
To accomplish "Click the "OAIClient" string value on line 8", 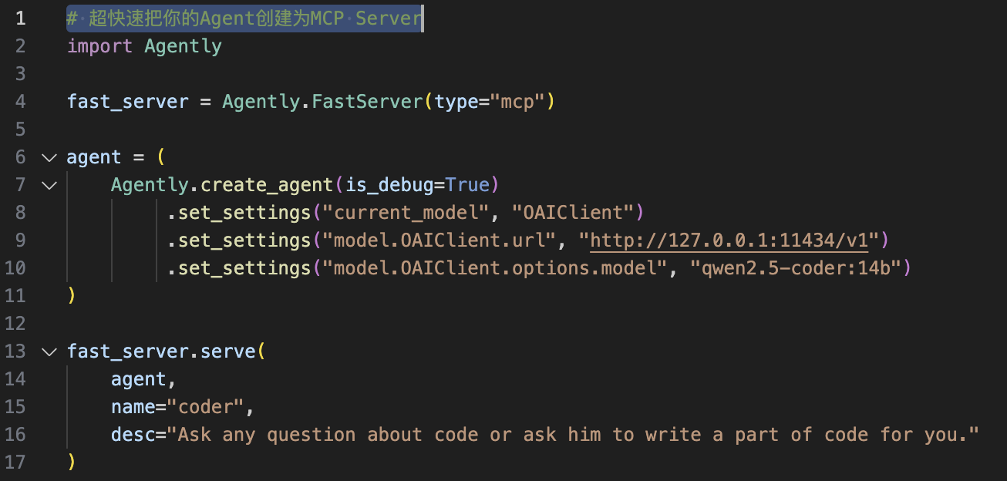I will [572, 213].
